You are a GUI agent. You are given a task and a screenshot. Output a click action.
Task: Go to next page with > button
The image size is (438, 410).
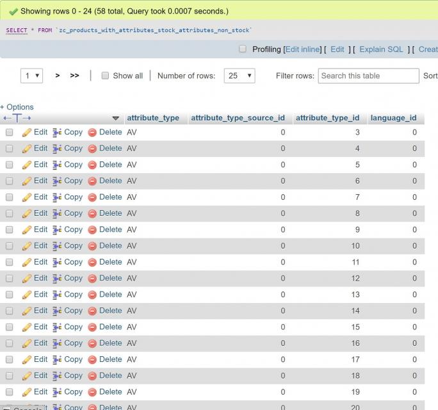click(58, 76)
